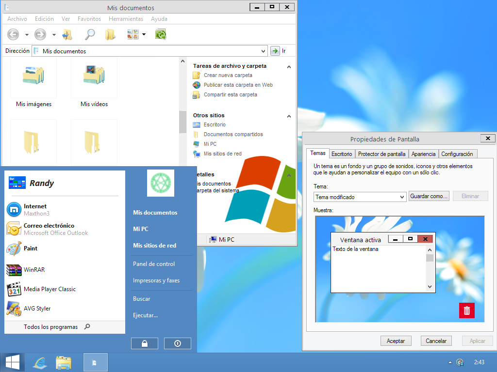Open the Back button history dropdown arrow
Screen dimensions: 497x372
point(27,34)
